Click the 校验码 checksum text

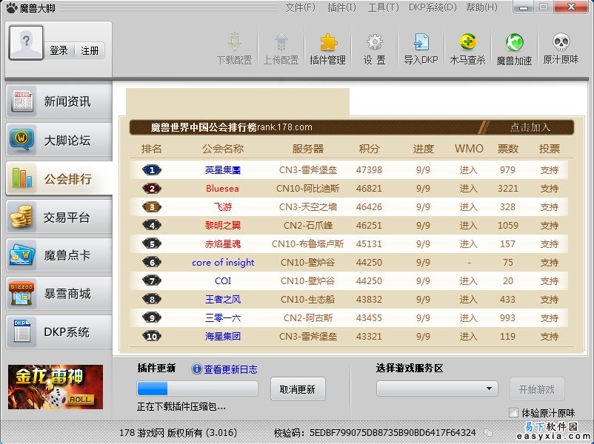[375, 433]
